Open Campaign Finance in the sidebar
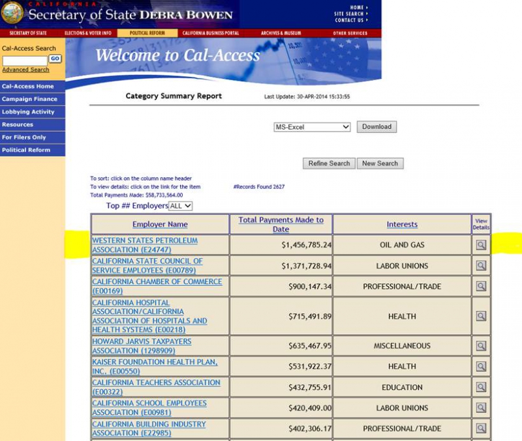 29,99
